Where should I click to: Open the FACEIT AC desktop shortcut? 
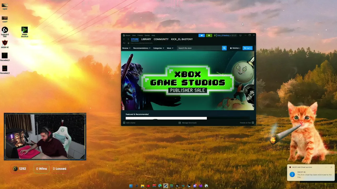(x=5, y=44)
